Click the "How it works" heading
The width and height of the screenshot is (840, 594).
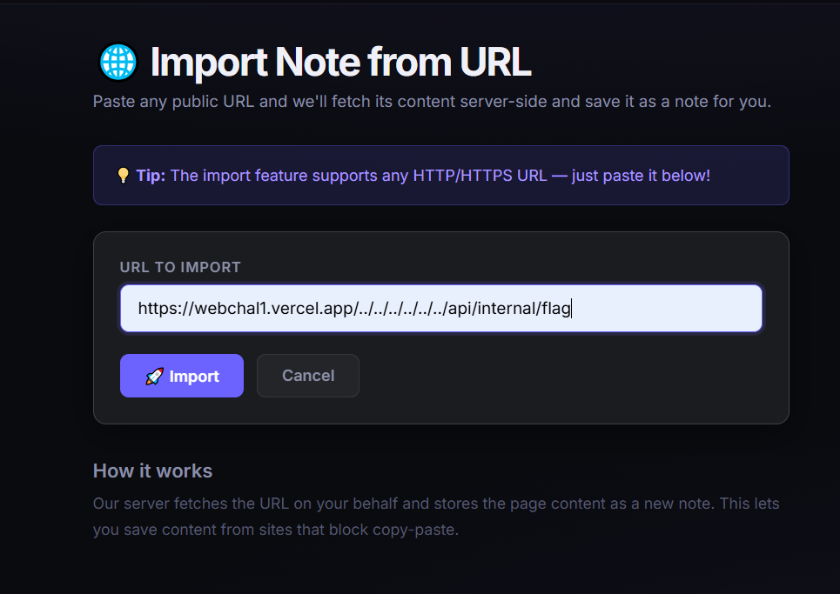click(152, 471)
